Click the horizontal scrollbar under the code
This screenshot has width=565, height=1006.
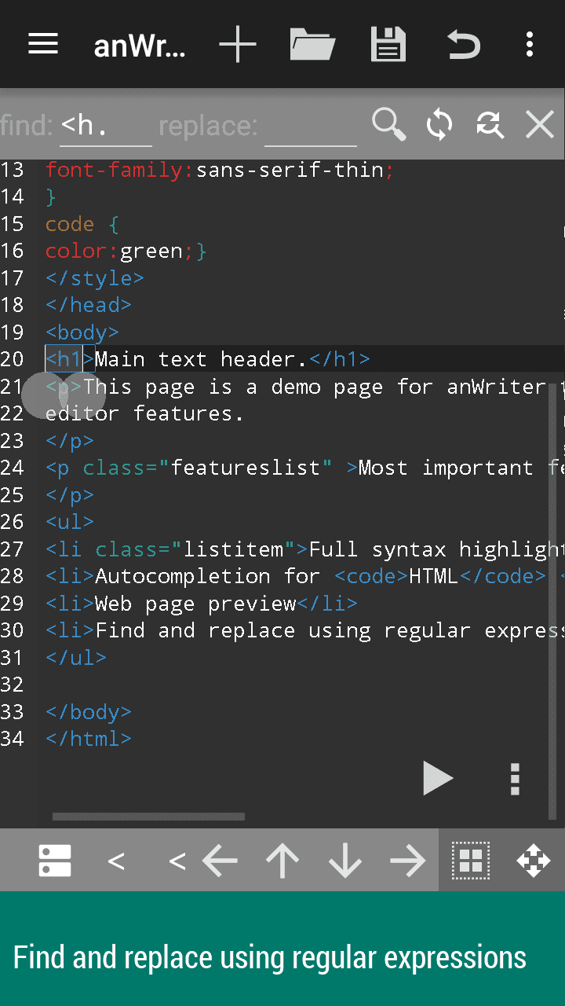[148, 817]
